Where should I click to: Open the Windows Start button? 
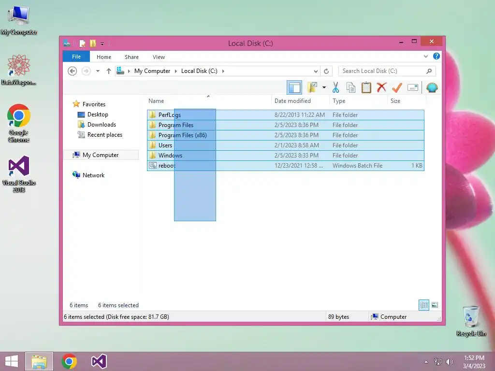tap(12, 361)
